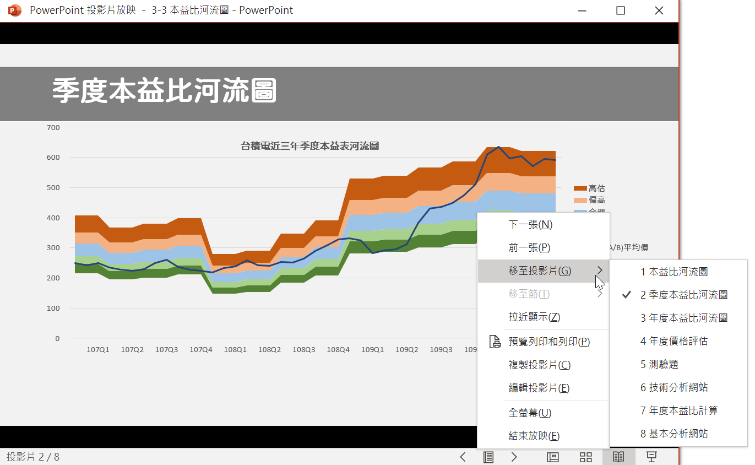Jump to slide 8 基本分析網站

[678, 434]
